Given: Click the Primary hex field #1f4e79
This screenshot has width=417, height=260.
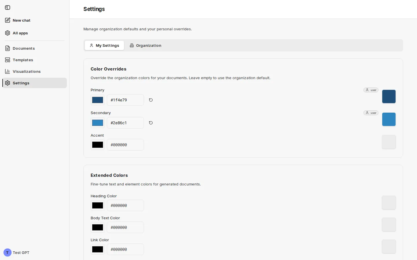Looking at the screenshot, I should (125, 100).
